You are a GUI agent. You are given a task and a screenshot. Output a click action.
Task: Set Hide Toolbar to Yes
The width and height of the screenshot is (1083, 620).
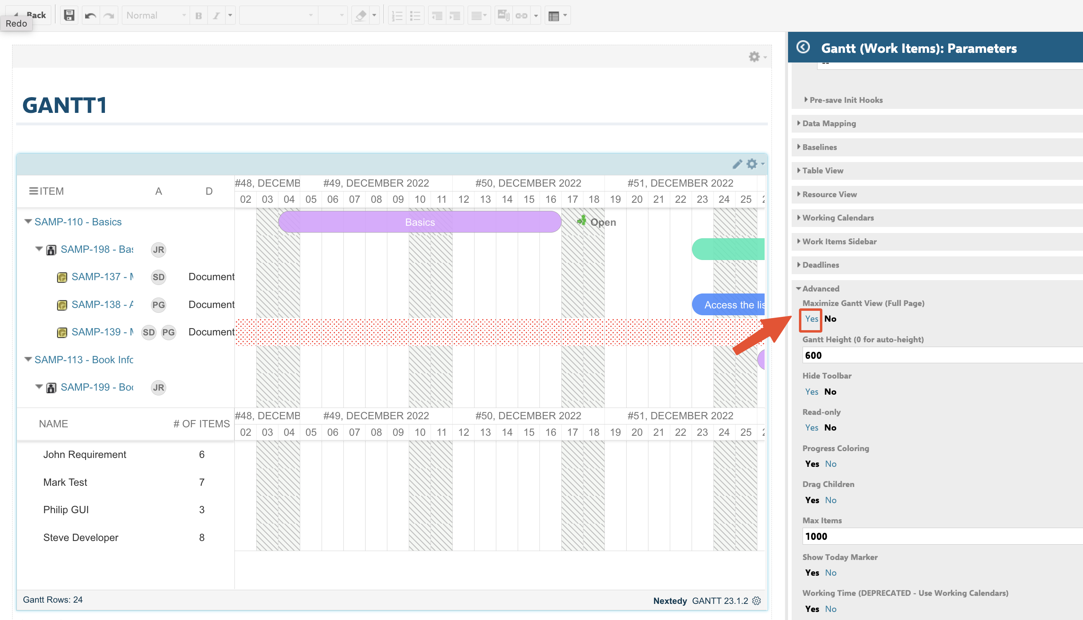click(x=811, y=391)
